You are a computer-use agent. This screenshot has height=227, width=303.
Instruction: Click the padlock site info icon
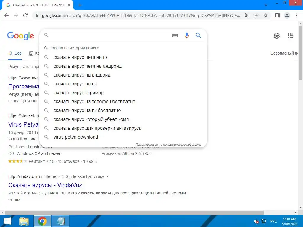click(x=38, y=15)
